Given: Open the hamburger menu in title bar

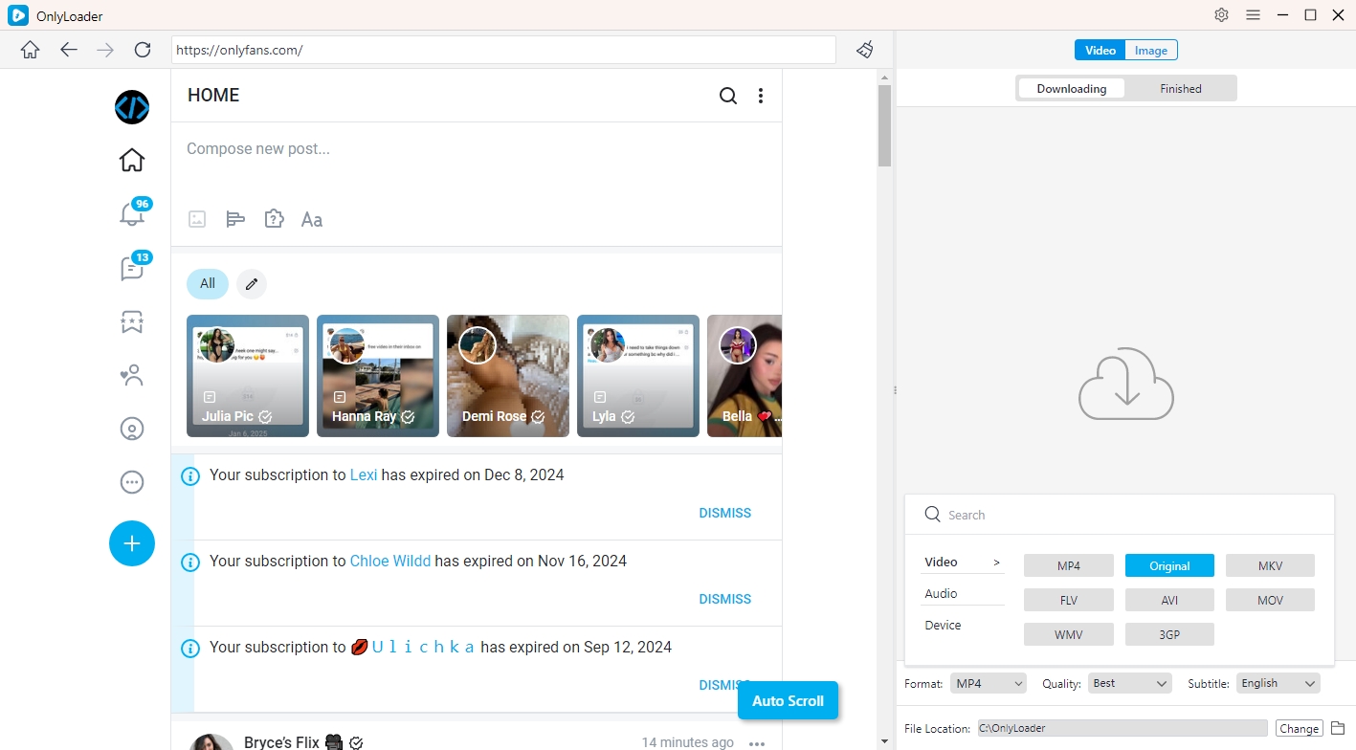Looking at the screenshot, I should click(x=1253, y=15).
